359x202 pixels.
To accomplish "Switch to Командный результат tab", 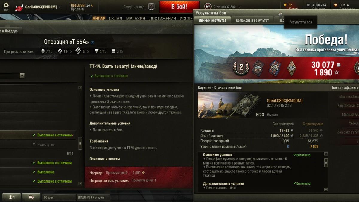I will 252,20.
